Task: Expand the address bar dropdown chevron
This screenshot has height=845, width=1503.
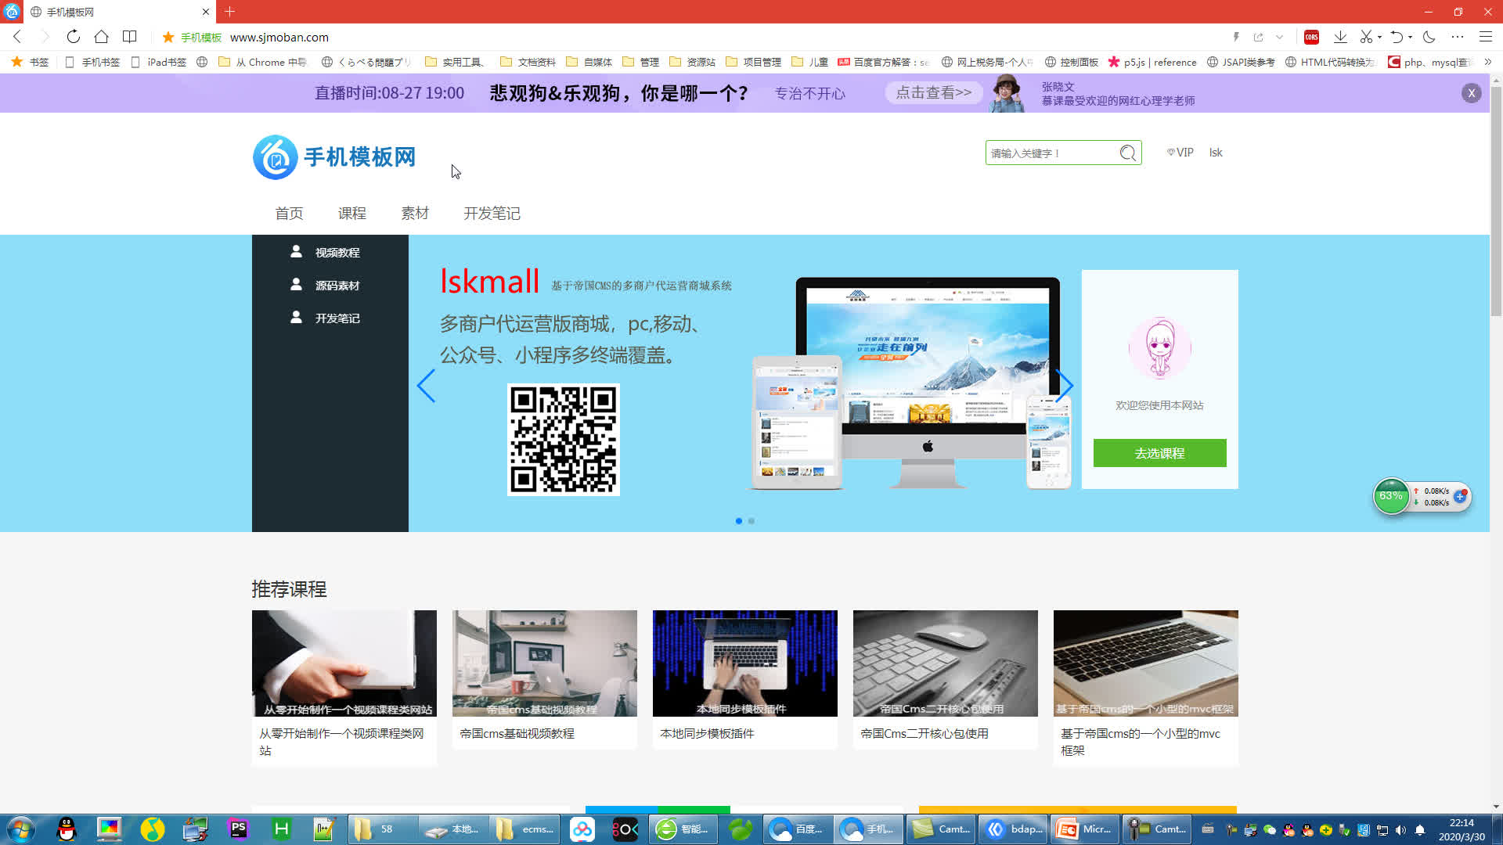Action: (x=1280, y=37)
